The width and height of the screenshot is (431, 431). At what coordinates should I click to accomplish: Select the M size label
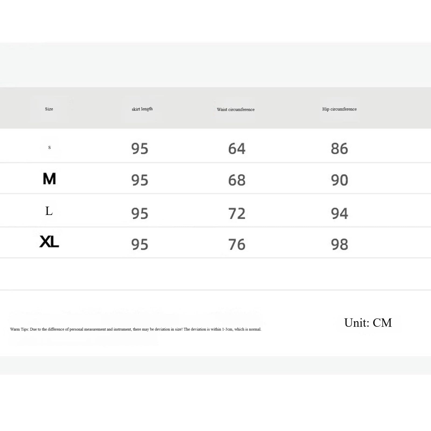(x=49, y=179)
